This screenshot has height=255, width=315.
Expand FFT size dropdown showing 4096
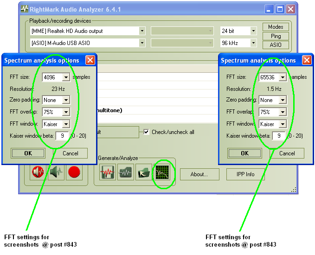pos(66,77)
